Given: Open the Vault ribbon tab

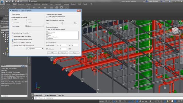Looking at the screenshot, I should tap(85, 4).
